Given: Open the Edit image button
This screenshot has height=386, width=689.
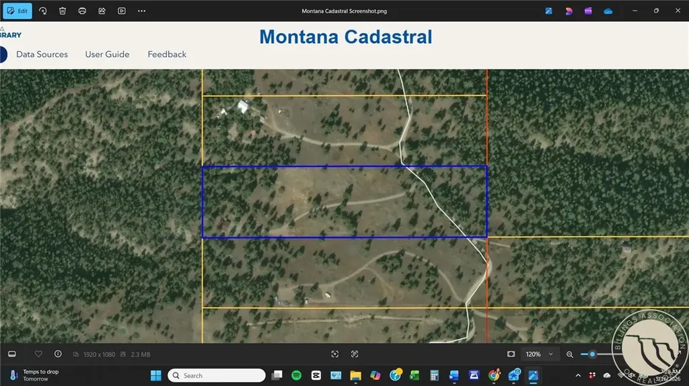Looking at the screenshot, I should (x=17, y=11).
